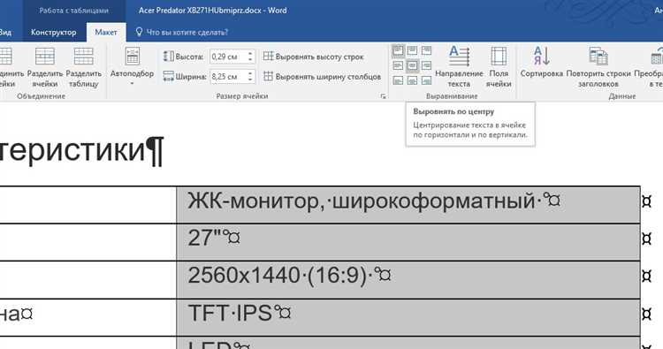
Task: Decrease row height with the Высота down arrow
Action: pyautogui.click(x=250, y=60)
